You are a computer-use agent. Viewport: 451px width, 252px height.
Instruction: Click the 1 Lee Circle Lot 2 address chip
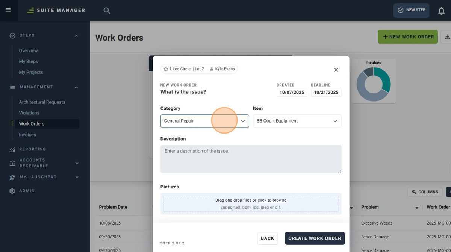pos(184,69)
